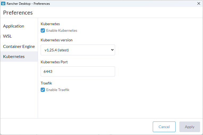Click the 'Kubernetes Port' field label
The image size is (203, 135).
click(54, 62)
